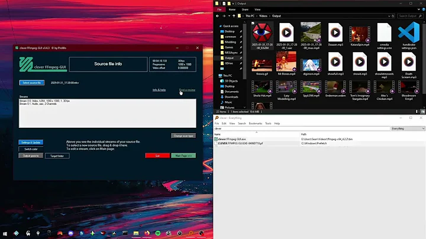The height and width of the screenshot is (239, 426).
Task: Open the View tab in Explorer
Action: tap(257, 9)
